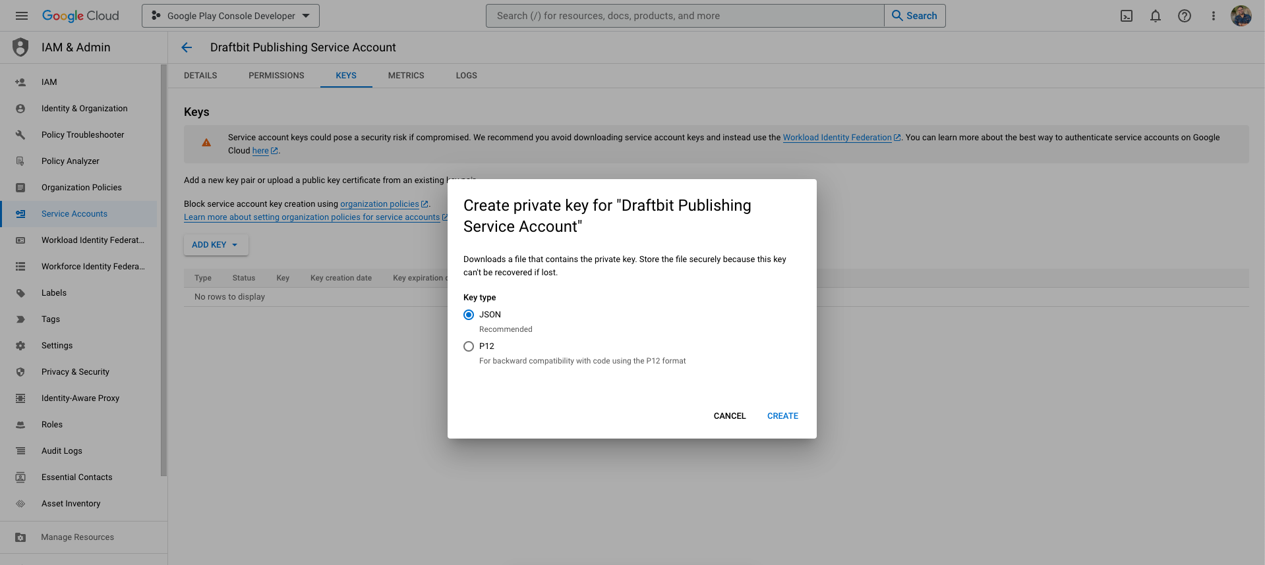Switch to the METRICS tab
This screenshot has width=1265, height=565.
pos(406,76)
